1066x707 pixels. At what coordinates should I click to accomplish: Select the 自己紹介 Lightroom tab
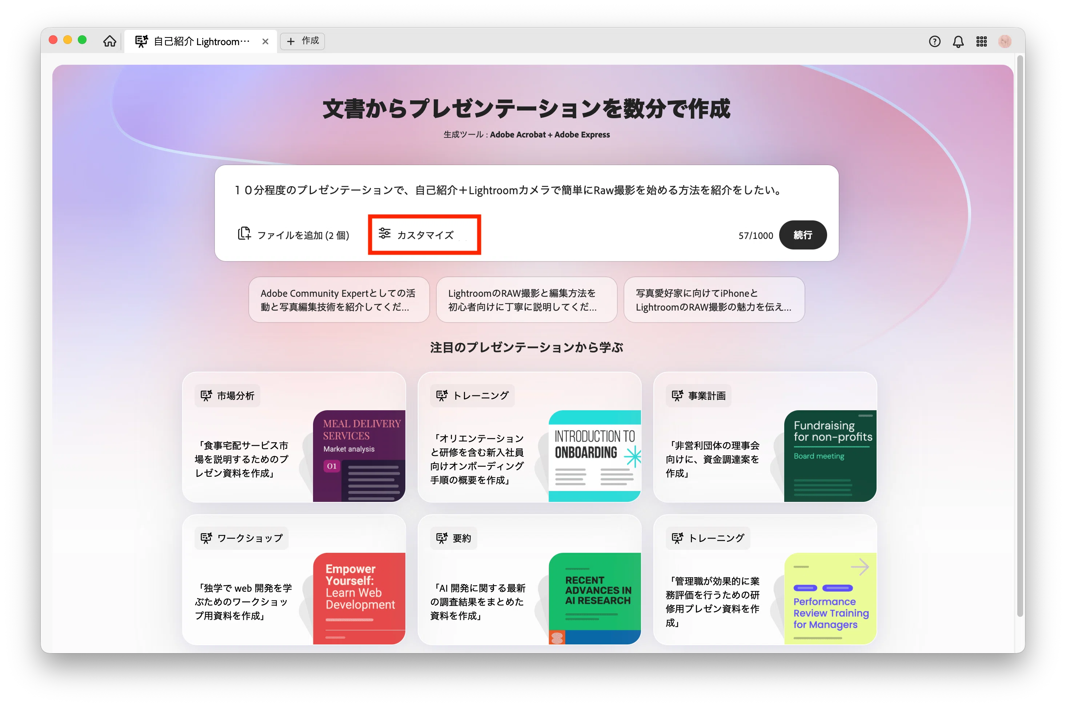[201, 41]
